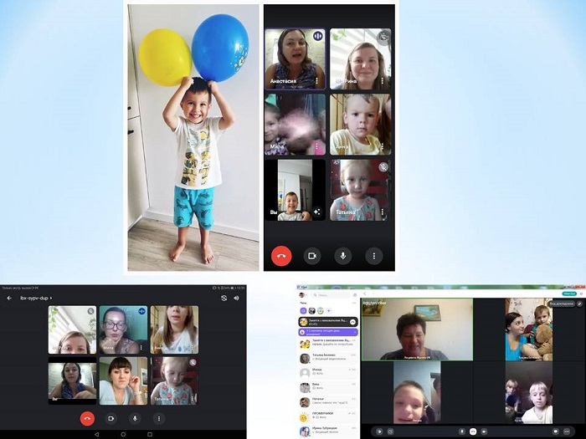Viewport: 586px width, 439px height.
Task: Mute microphone in the Viber call
Action: click(462, 431)
